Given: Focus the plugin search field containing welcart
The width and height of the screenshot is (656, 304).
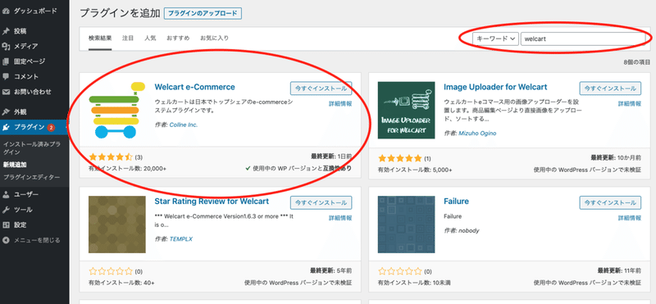Looking at the screenshot, I should click(583, 39).
